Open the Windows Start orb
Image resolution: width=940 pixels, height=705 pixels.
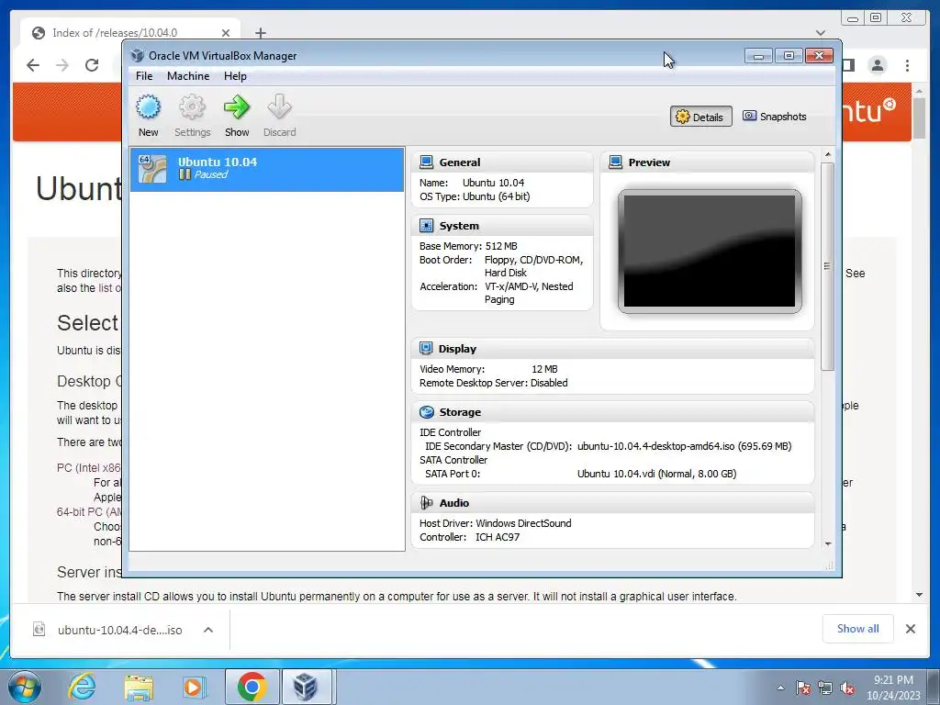point(25,687)
